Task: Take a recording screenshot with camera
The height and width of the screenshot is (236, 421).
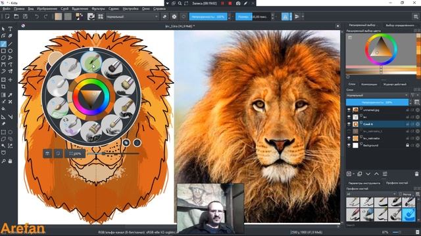Action: [238, 3]
